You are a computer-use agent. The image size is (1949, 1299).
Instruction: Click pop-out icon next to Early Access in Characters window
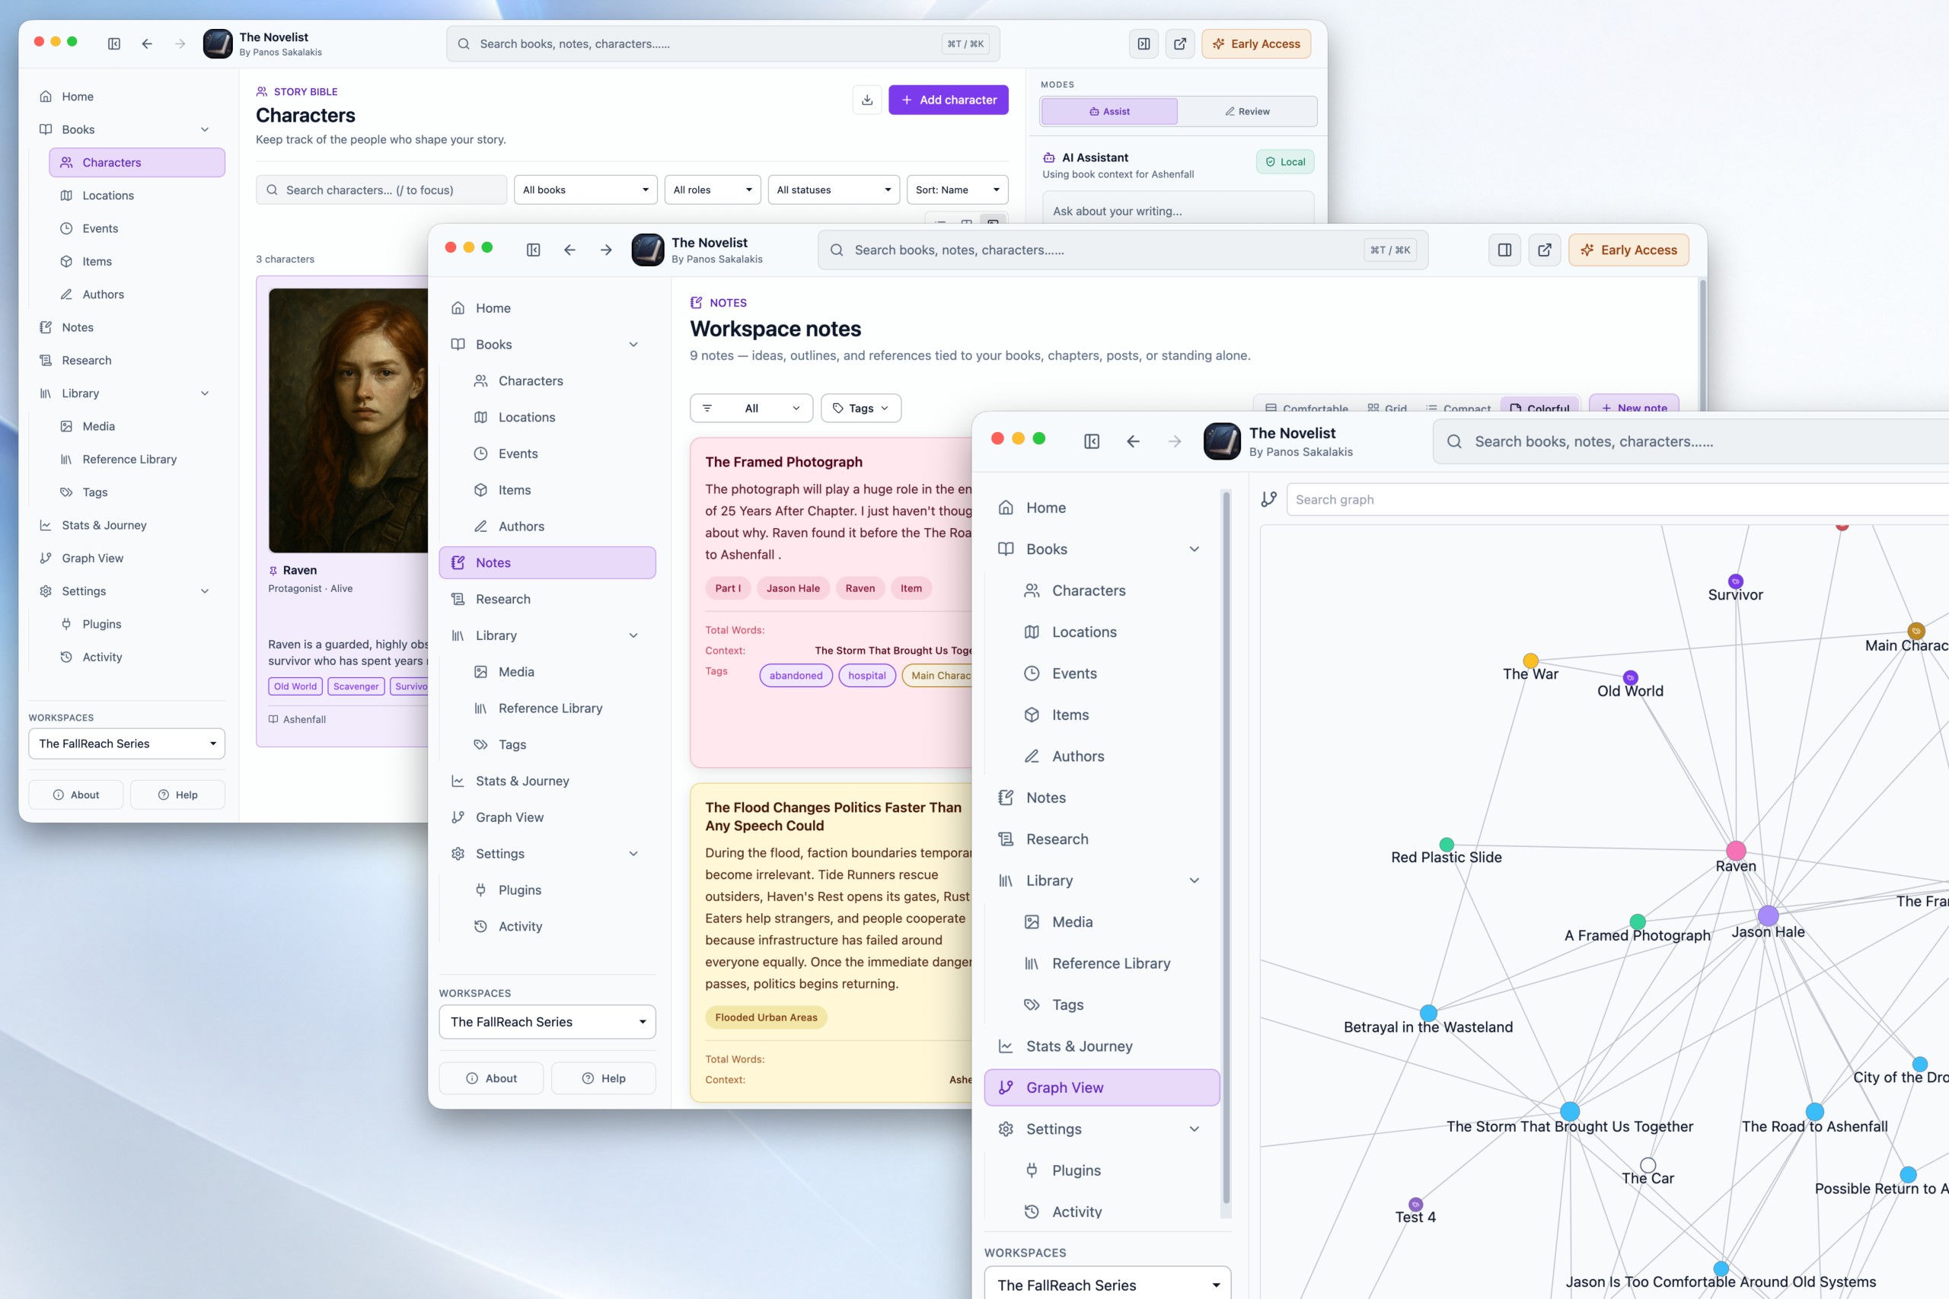[1180, 44]
